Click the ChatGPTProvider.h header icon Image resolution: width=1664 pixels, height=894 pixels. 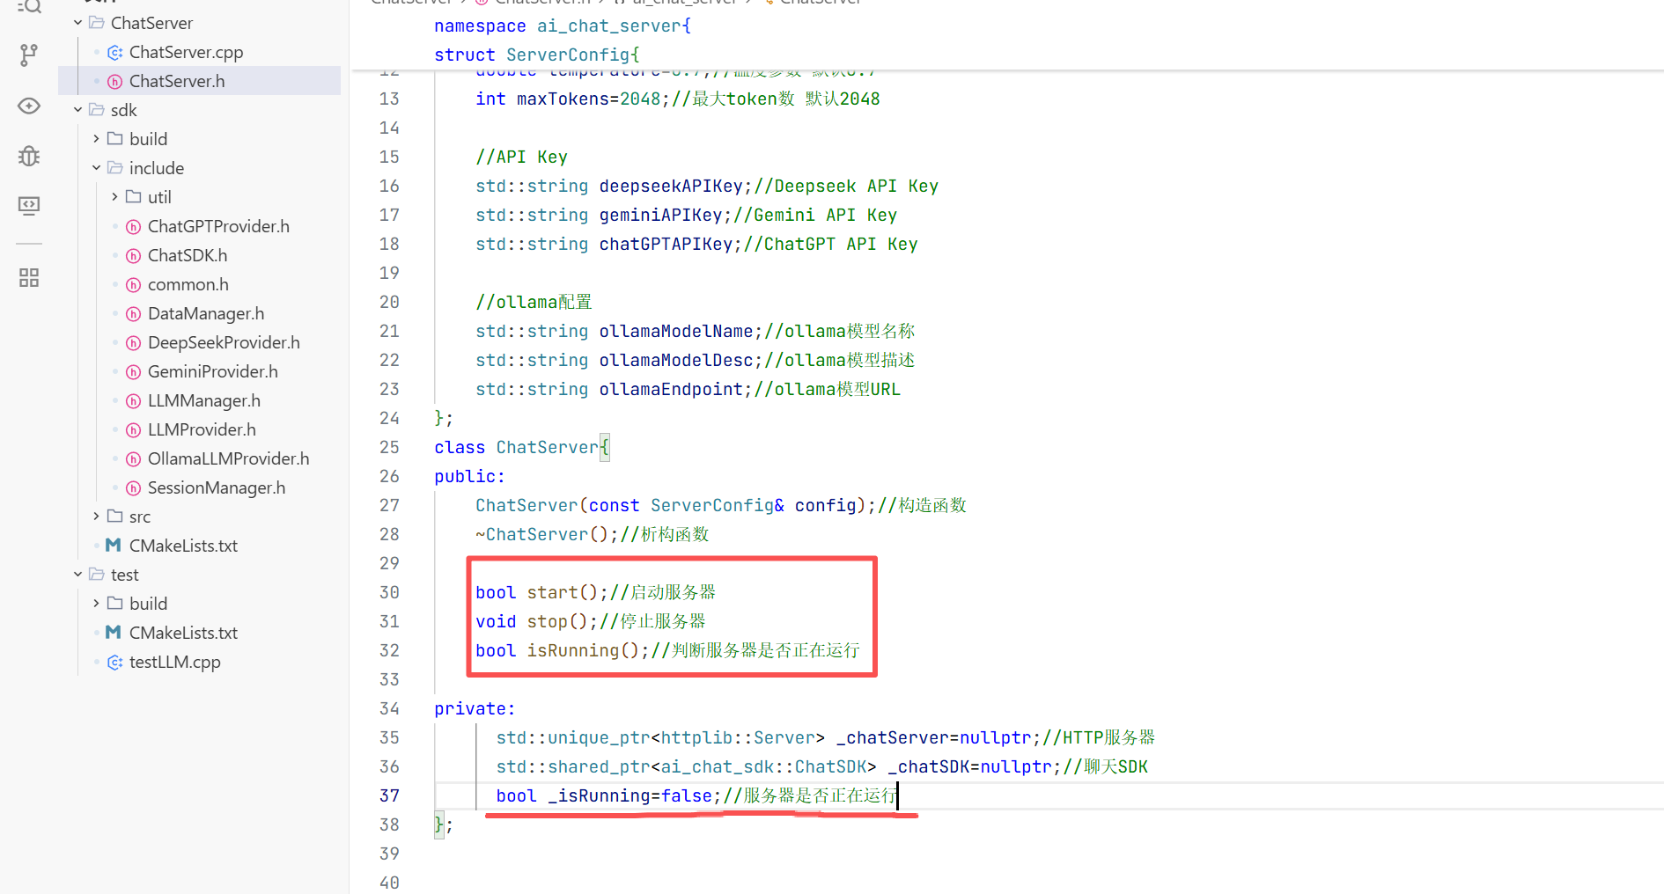click(133, 227)
